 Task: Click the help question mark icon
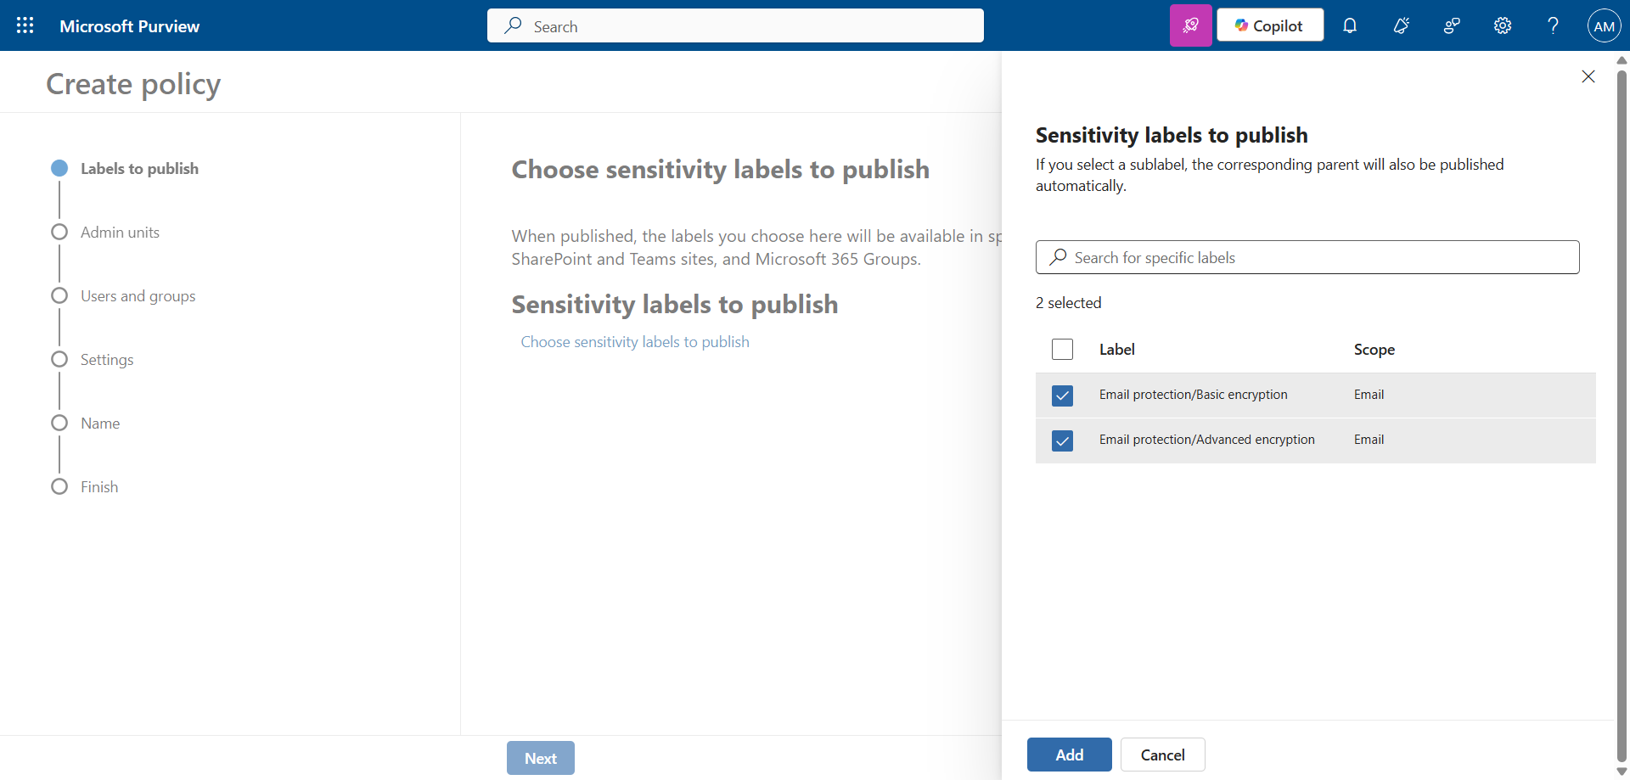click(1553, 25)
